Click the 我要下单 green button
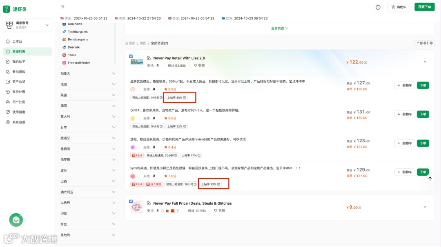441x247 pixels. [x=424, y=7]
